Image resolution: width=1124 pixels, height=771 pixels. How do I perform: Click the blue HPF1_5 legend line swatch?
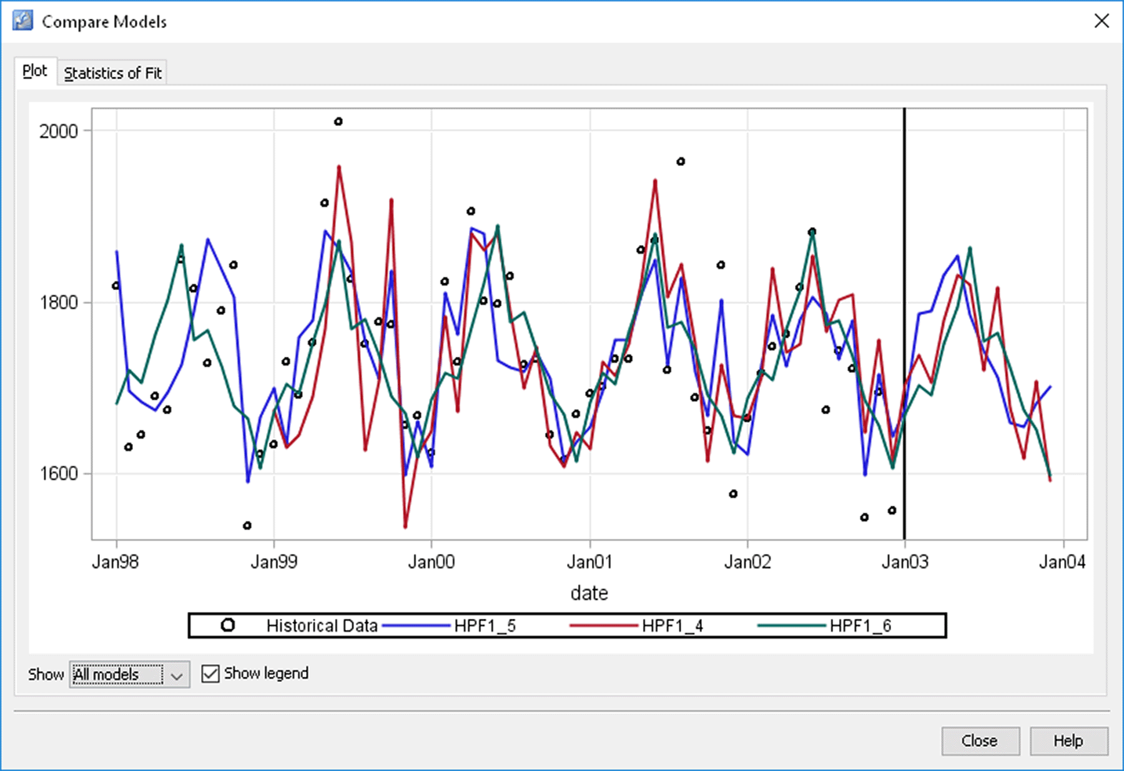[x=416, y=626]
